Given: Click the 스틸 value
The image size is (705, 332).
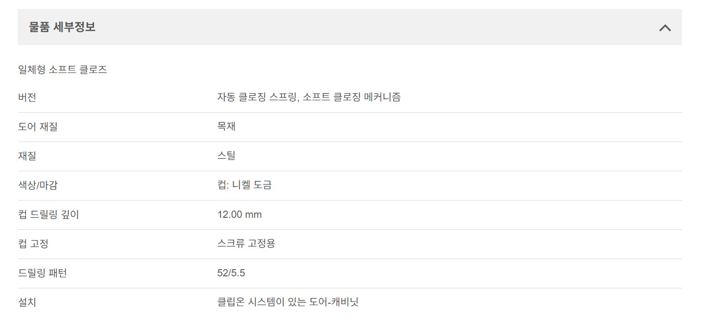Looking at the screenshot, I should [226, 156].
